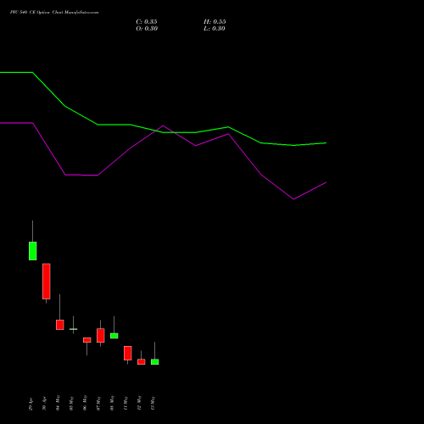The height and width of the screenshot is (424, 424).
Task: Select the last green candlestick above 13 May
Action: coord(155,362)
